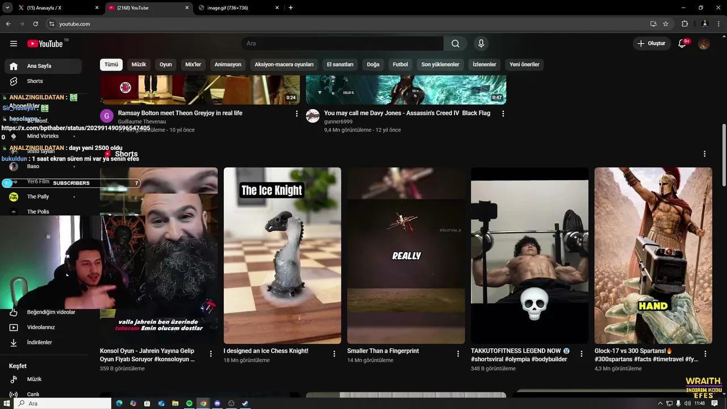The image size is (727, 409).
Task: Open File Explorer from the taskbar
Action: pyautogui.click(x=176, y=403)
